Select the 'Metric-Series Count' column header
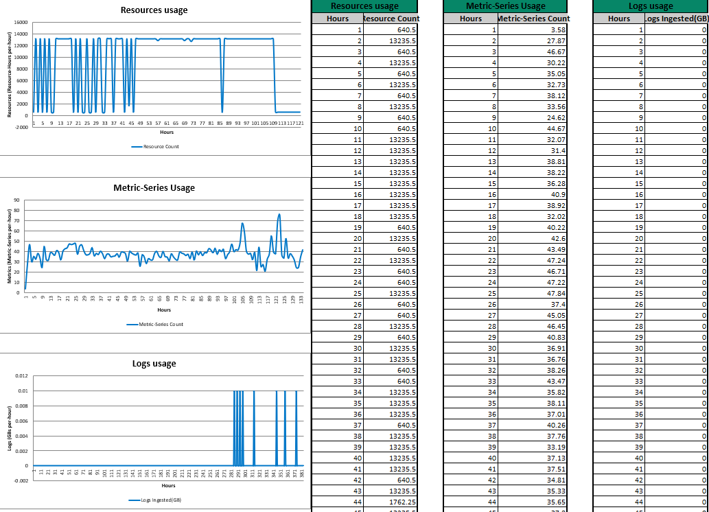The height and width of the screenshot is (512, 709). [x=532, y=19]
